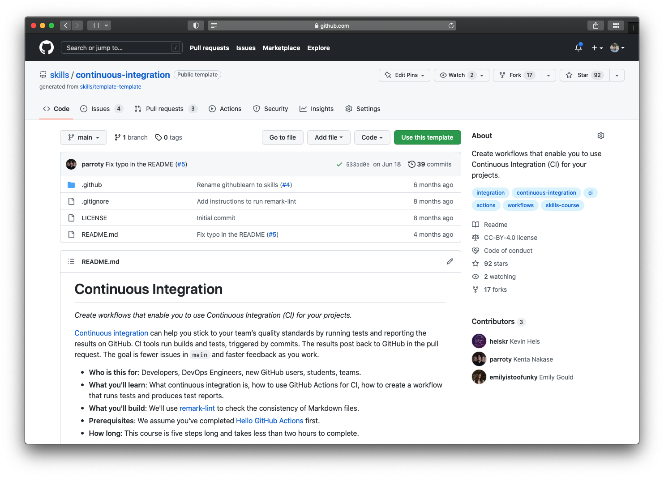Open the skills organization link

coord(60,75)
